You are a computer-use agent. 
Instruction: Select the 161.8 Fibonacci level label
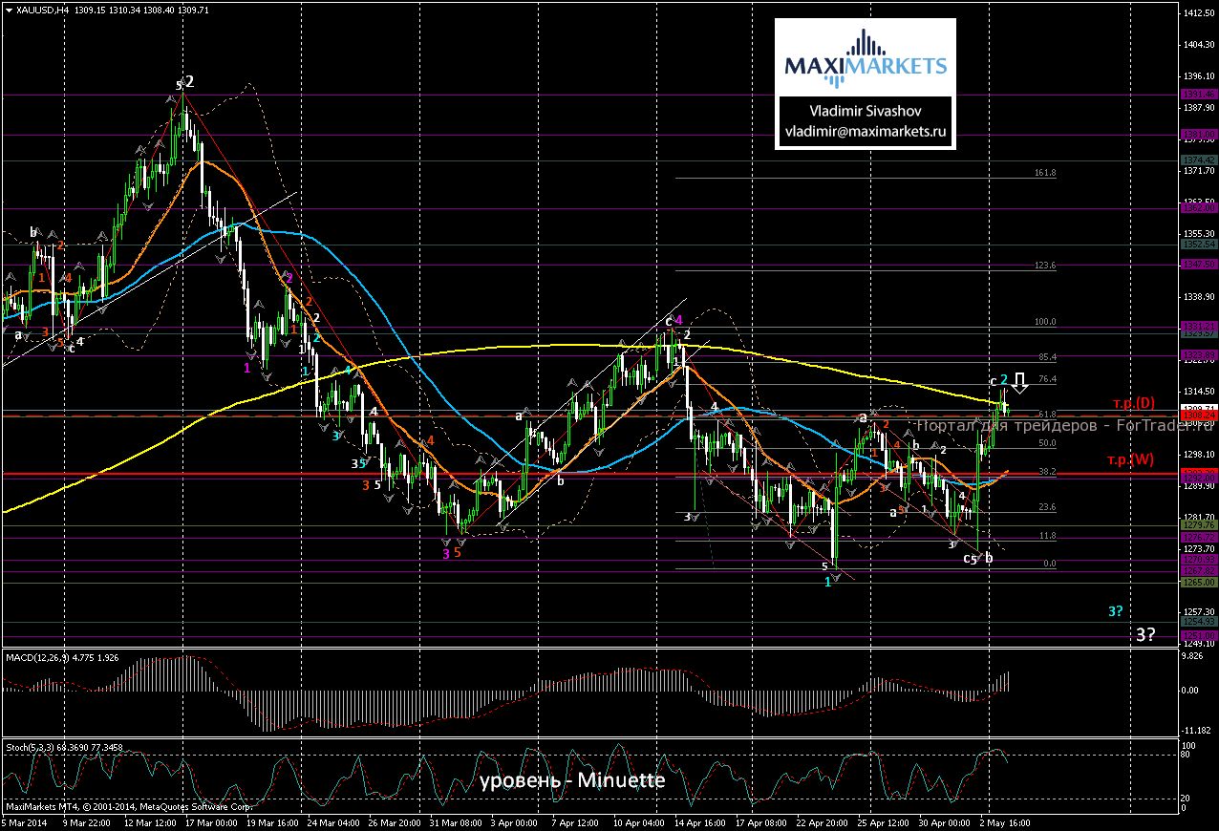pos(1045,173)
